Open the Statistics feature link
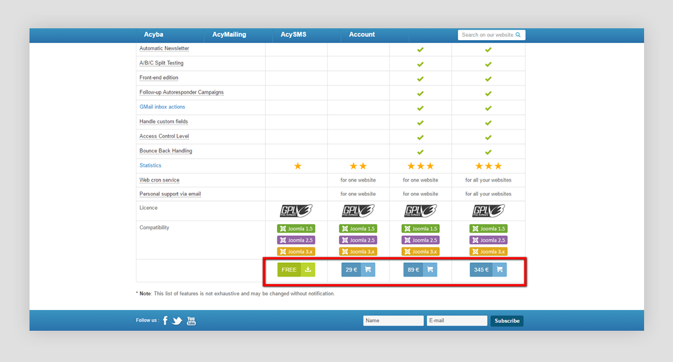The height and width of the screenshot is (362, 673). point(151,166)
